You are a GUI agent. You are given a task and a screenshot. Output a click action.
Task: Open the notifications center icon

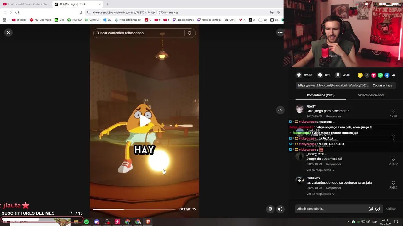pyautogui.click(x=396, y=222)
